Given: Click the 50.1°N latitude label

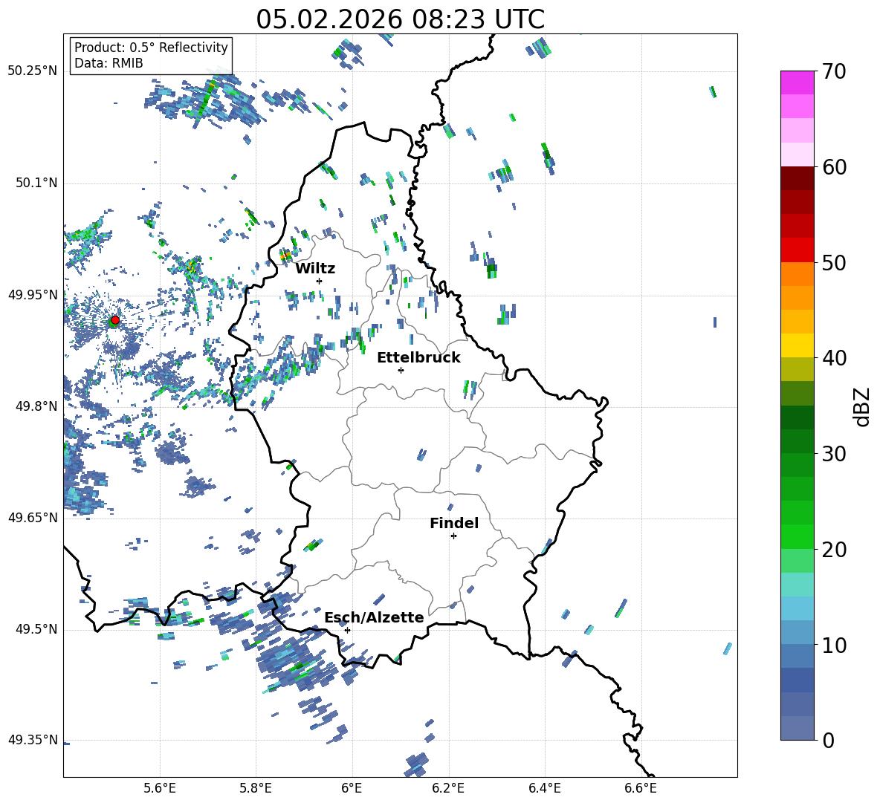Looking at the screenshot, I should point(36,183).
